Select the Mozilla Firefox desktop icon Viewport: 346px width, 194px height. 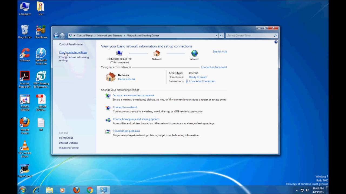point(25,126)
